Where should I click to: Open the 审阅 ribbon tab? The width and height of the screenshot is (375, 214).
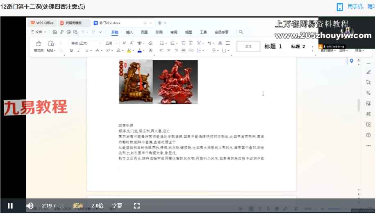(x=174, y=32)
